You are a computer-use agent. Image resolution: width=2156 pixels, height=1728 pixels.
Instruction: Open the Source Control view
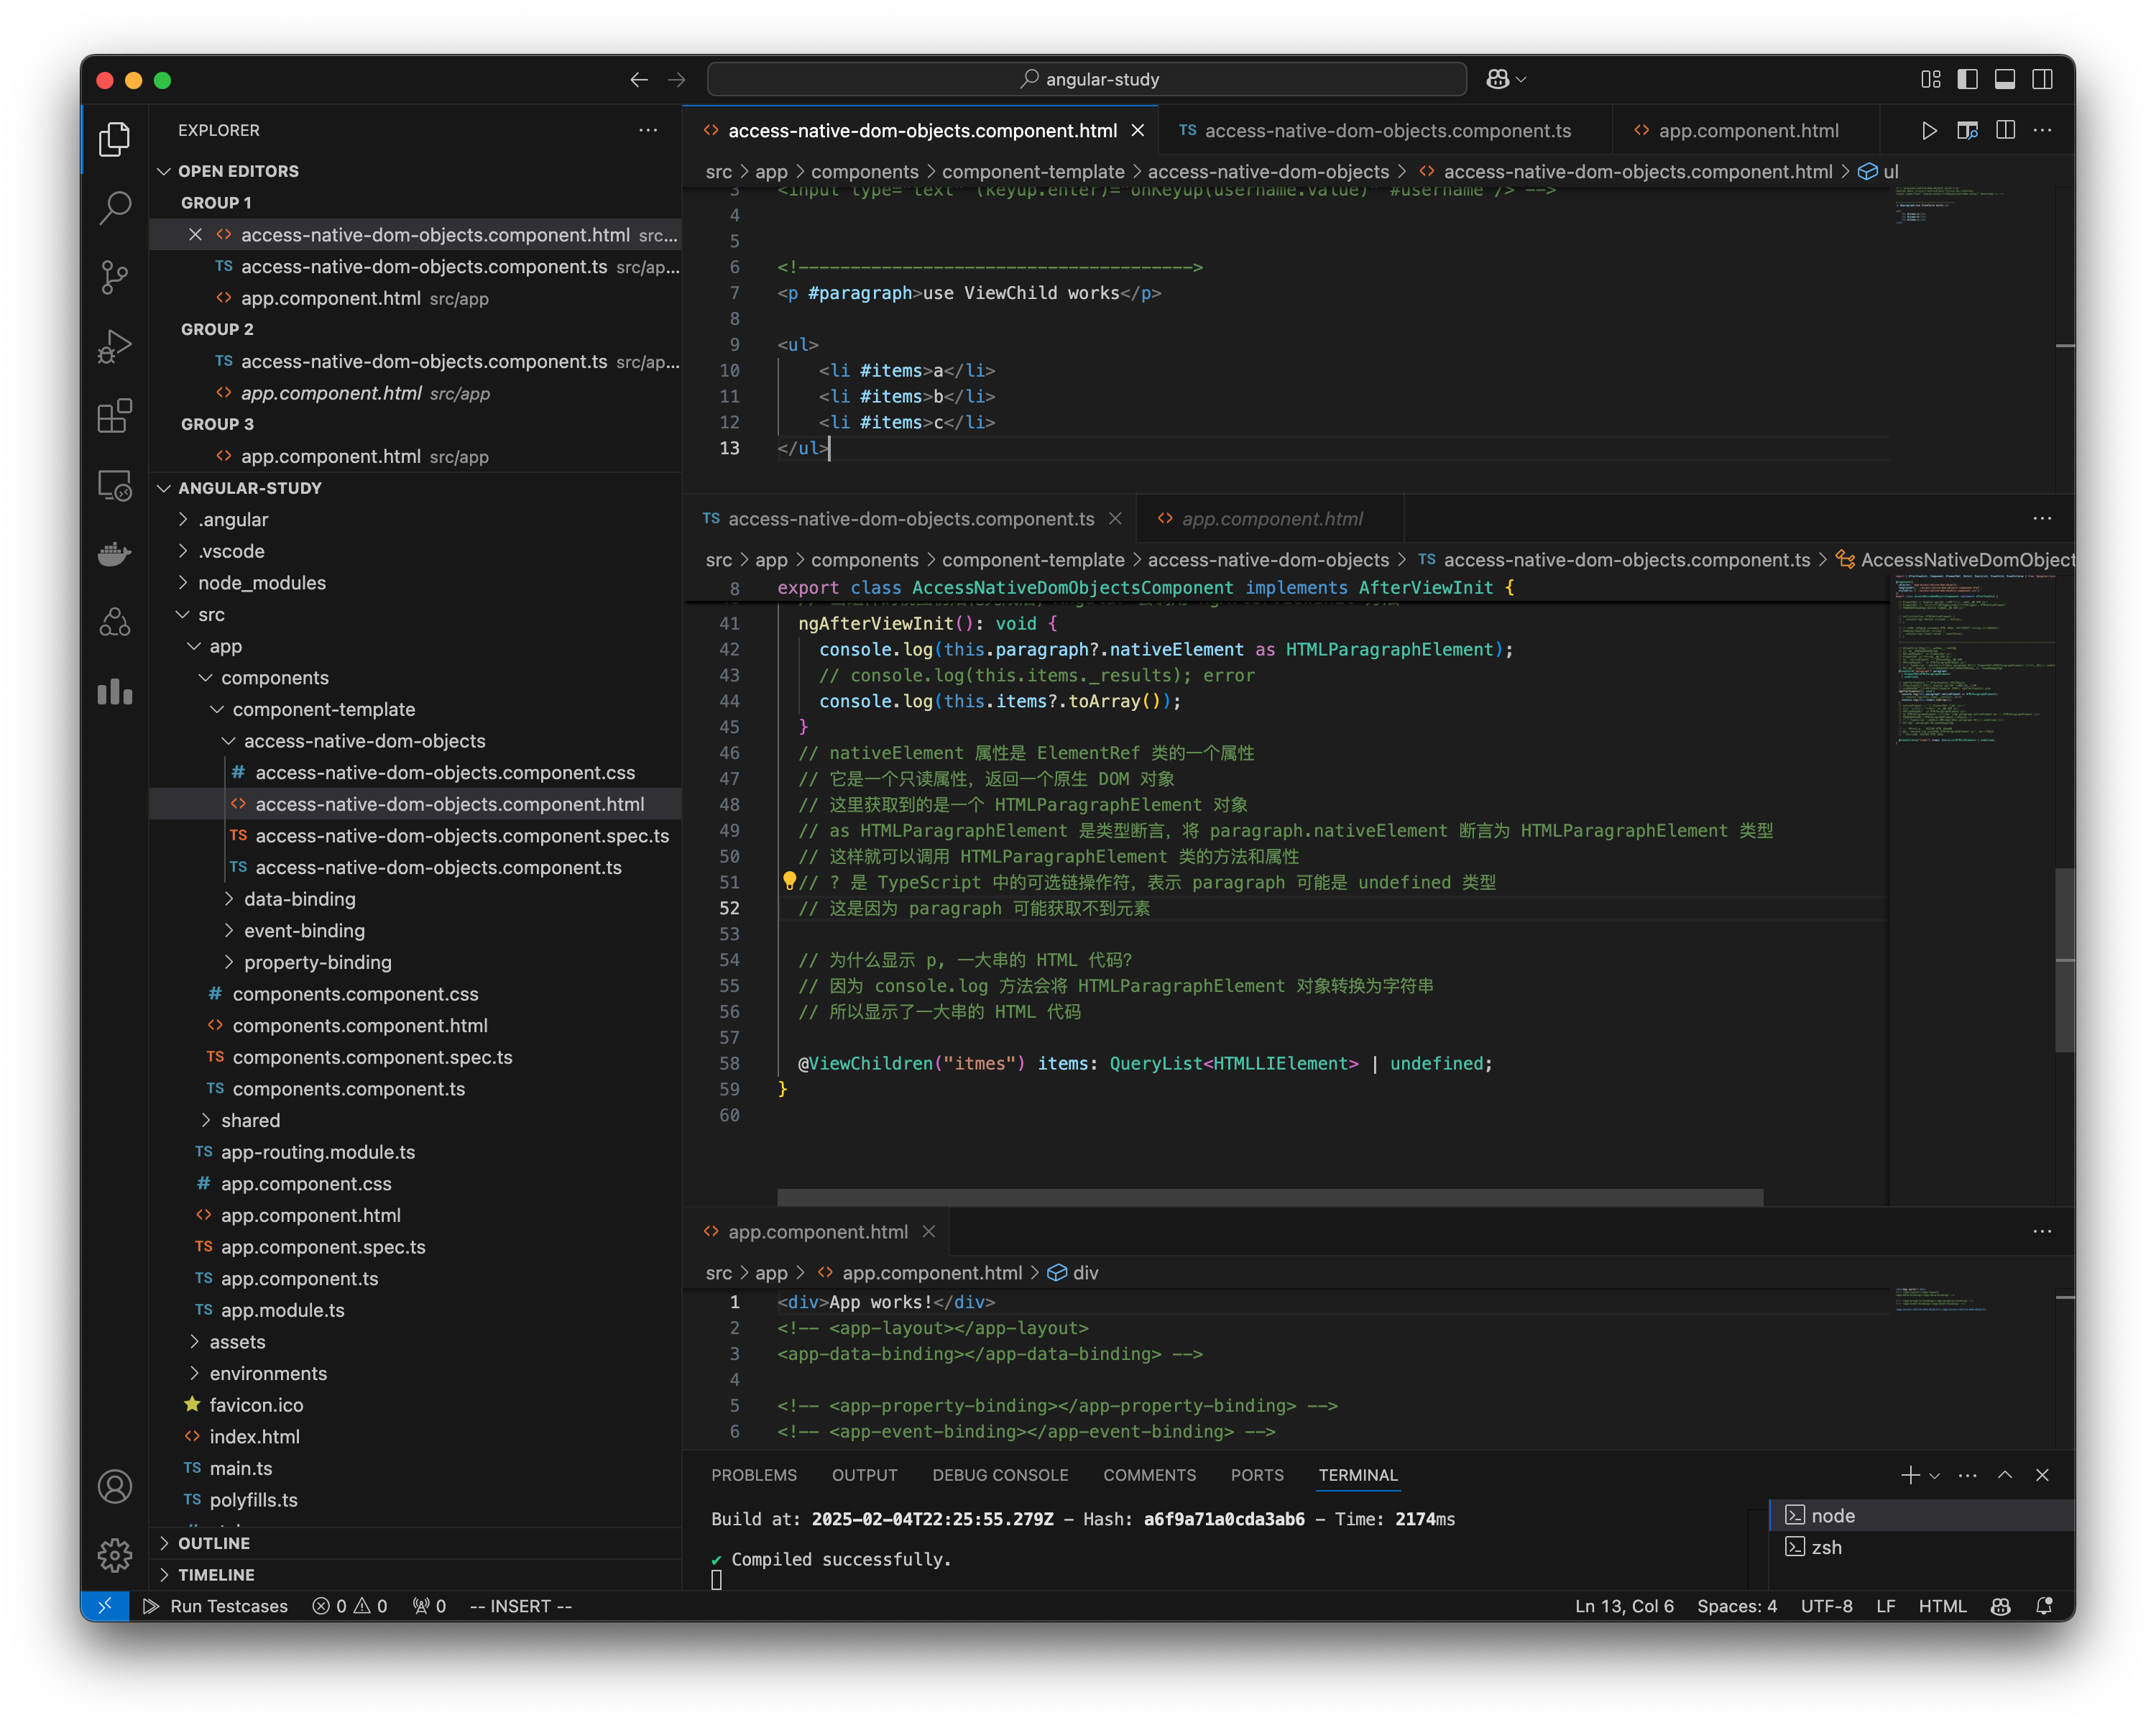(115, 277)
